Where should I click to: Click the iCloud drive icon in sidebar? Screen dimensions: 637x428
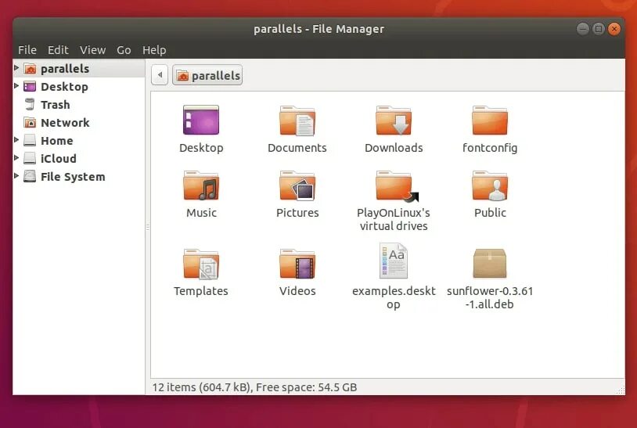[x=30, y=158]
